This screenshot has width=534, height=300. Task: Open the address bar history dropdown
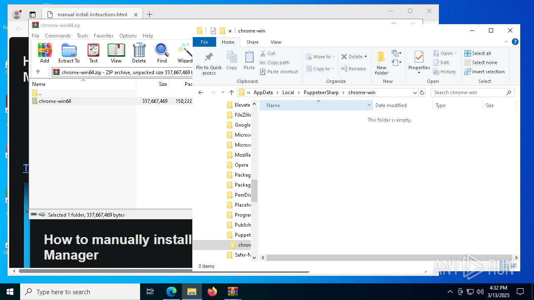(415, 92)
